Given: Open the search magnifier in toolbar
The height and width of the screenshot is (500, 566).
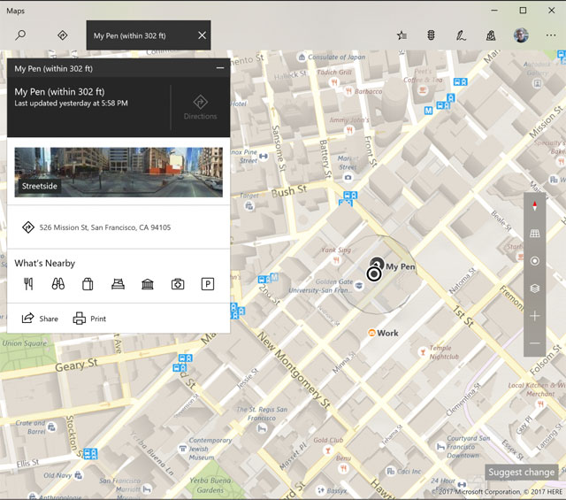Looking at the screenshot, I should (x=20, y=35).
